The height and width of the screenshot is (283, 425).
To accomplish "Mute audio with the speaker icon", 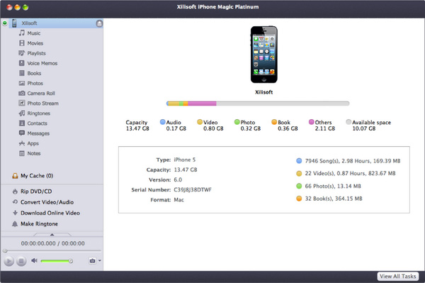I will click(x=34, y=261).
